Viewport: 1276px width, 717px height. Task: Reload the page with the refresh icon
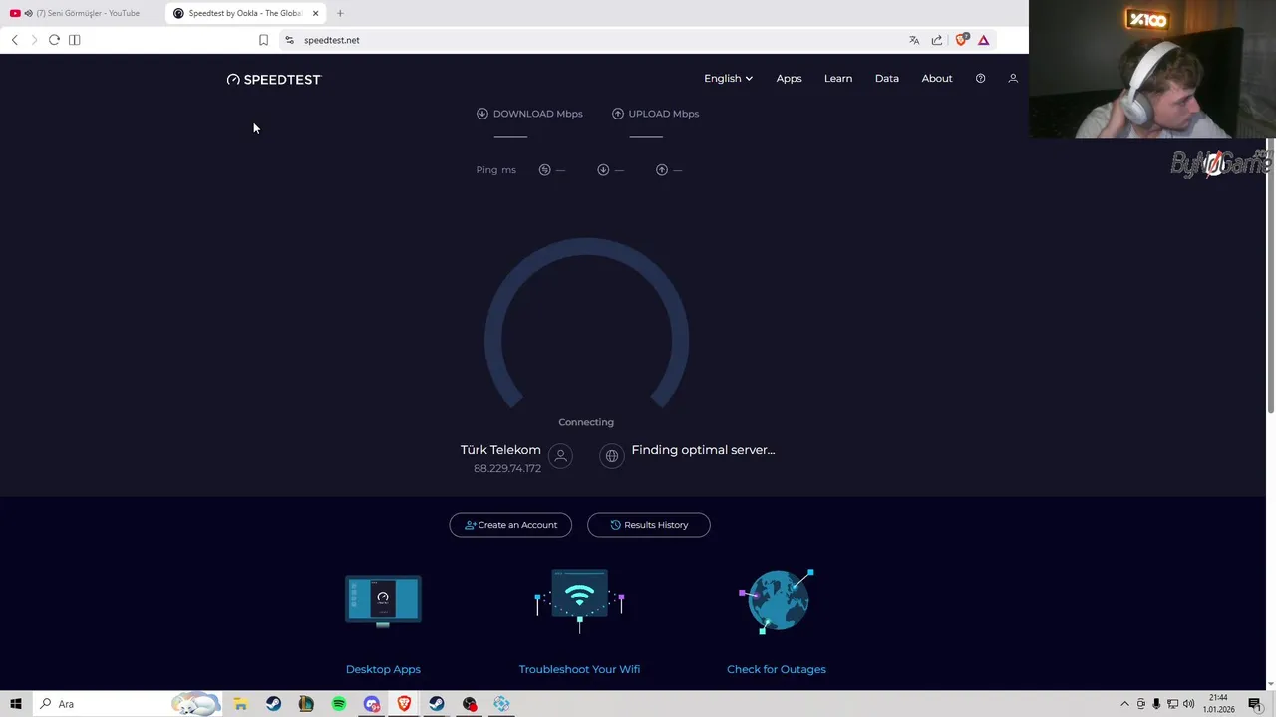(x=54, y=40)
